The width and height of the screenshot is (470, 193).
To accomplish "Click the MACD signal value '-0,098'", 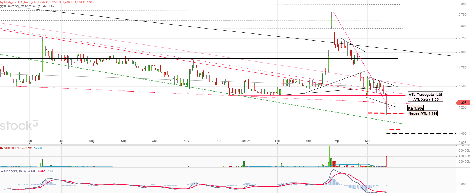I will pos(41,172).
